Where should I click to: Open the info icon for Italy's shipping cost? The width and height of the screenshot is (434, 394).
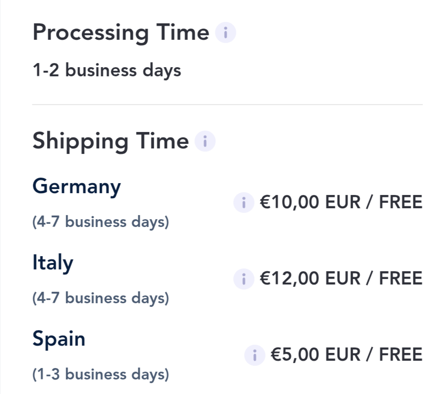point(243,278)
